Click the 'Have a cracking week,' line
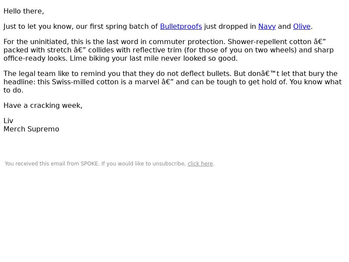Image resolution: width=349 pixels, height=262 pixels. [x=43, y=106]
